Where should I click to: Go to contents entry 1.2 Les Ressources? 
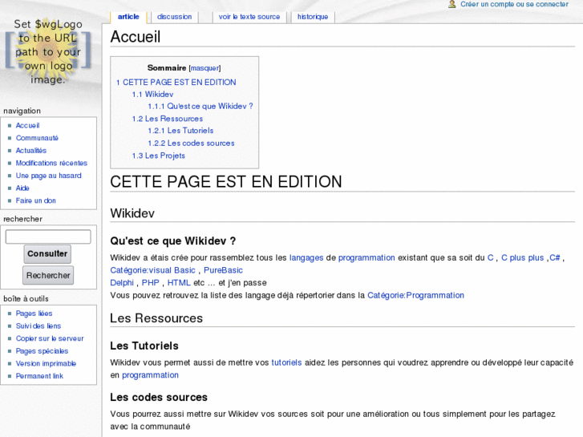pyautogui.click(x=168, y=119)
